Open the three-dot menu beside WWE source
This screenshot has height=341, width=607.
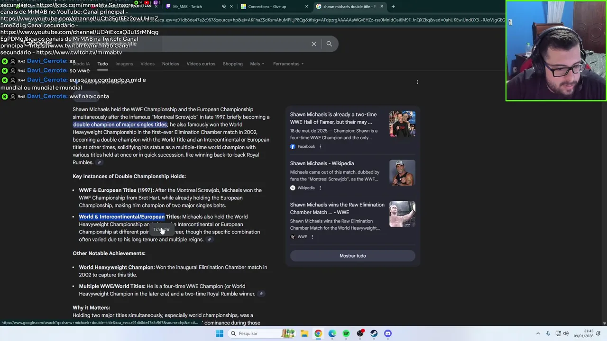click(312, 237)
